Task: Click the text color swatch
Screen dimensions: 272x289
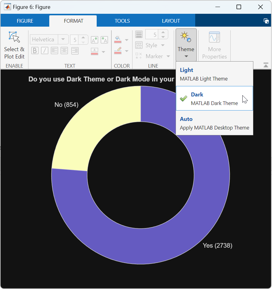Action: (x=95, y=51)
